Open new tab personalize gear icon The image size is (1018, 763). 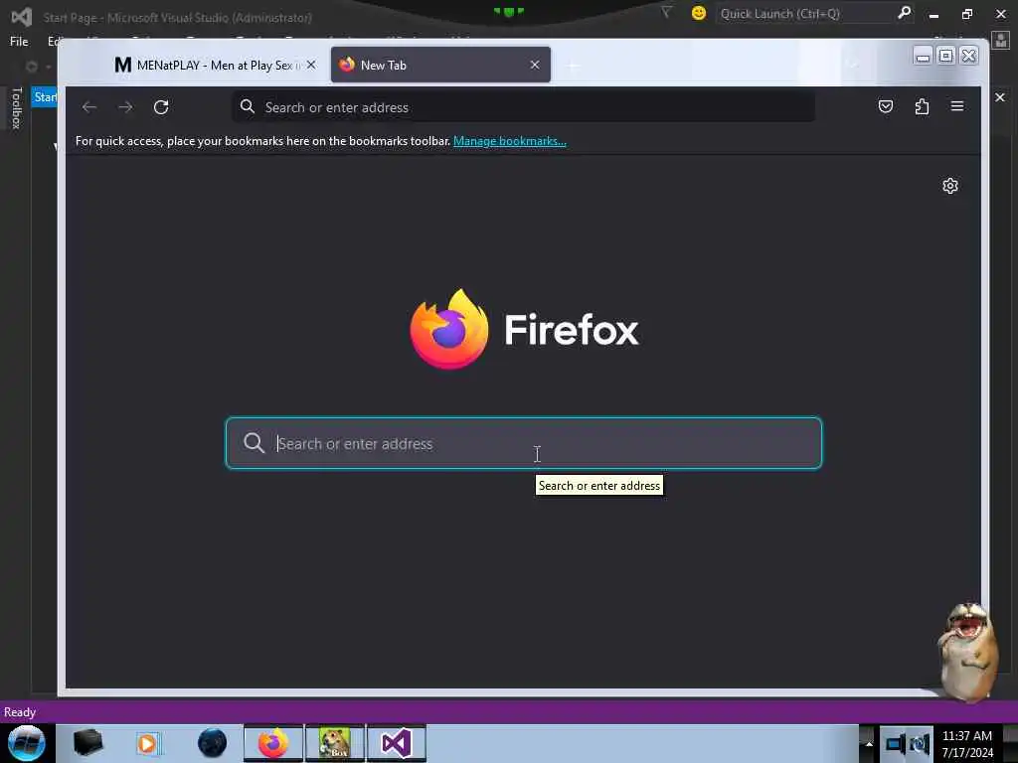point(949,186)
